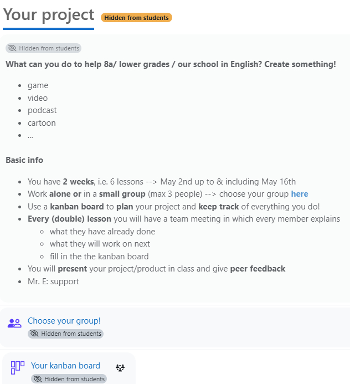Follow the blue "here" link to choose group
This screenshot has height=384, width=350.
[300, 194]
